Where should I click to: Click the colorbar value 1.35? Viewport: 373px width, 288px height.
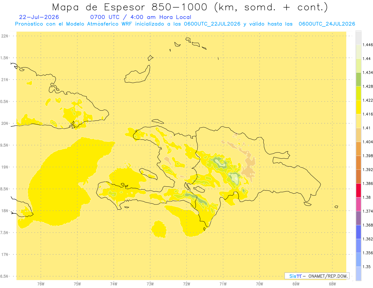(x=367, y=267)
